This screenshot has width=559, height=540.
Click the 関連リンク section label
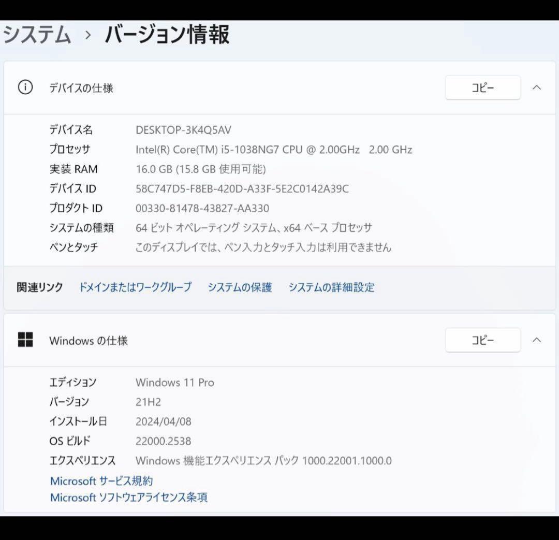39,287
